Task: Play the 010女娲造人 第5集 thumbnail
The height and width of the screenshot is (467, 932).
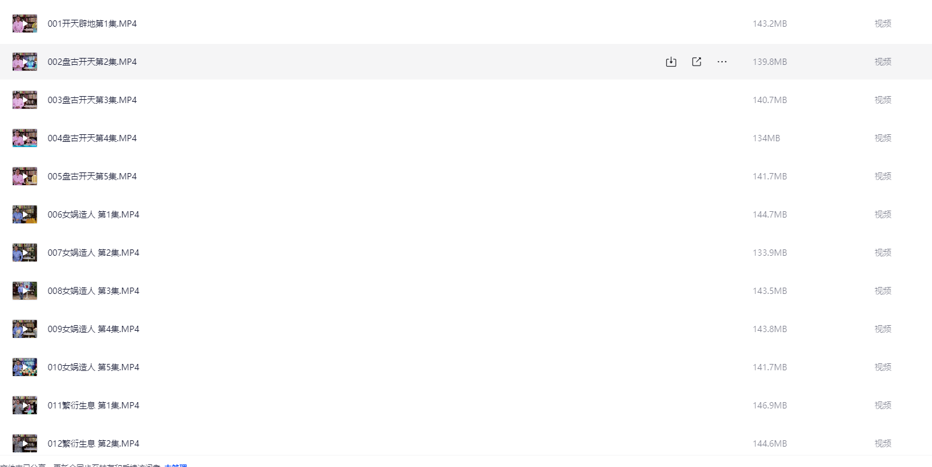Action: tap(25, 367)
